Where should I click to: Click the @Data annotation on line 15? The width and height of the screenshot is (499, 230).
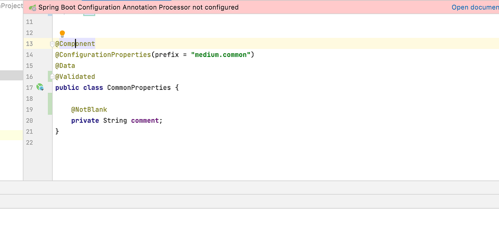point(65,66)
